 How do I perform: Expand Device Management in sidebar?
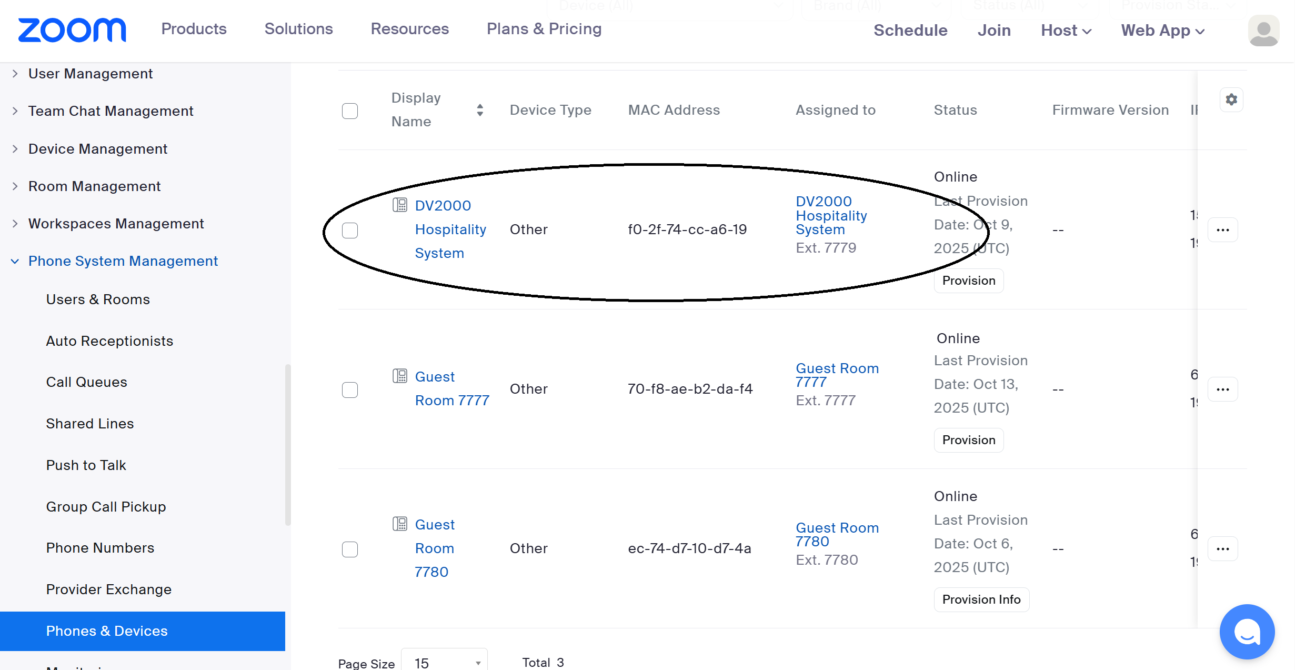click(98, 149)
